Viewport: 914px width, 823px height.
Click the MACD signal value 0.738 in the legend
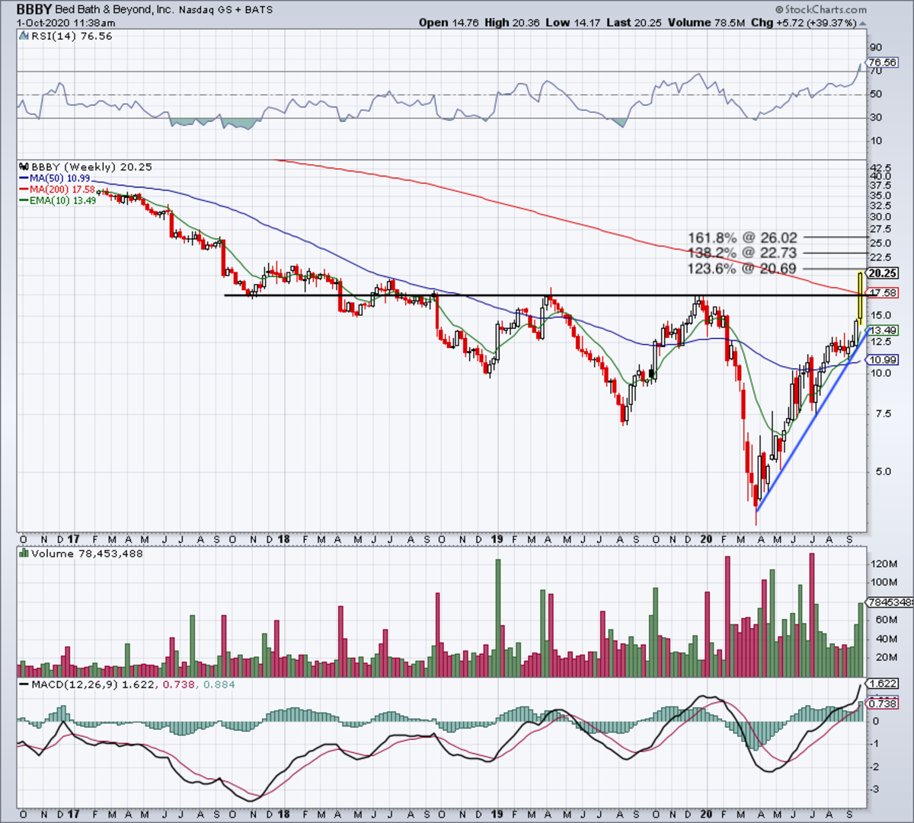(x=179, y=684)
